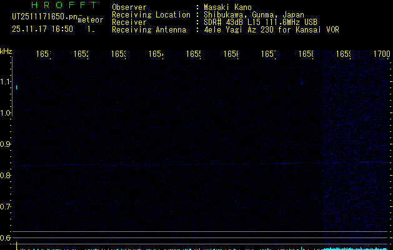Click the 0.6 frequency axis label

tap(5, 237)
